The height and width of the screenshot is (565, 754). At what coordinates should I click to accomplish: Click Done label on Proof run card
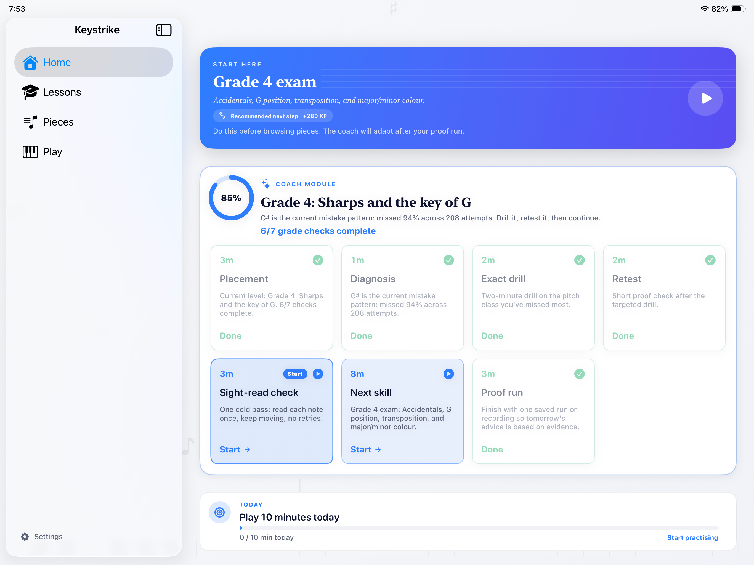pos(492,449)
